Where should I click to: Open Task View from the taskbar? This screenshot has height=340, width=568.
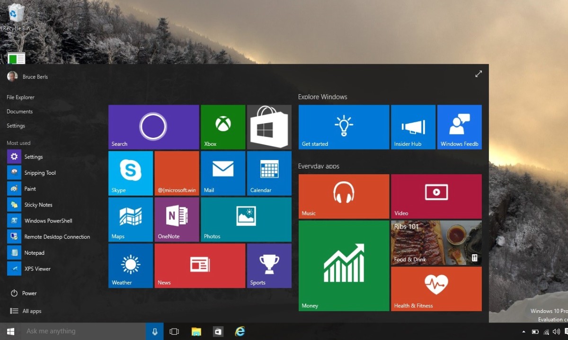pos(174,331)
